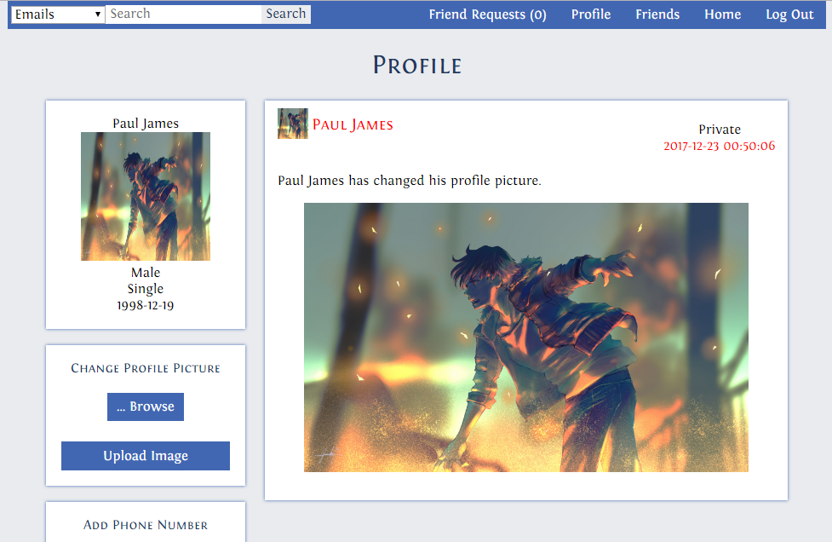Image resolution: width=832 pixels, height=542 pixels.
Task: Open the posted profile picture image
Action: point(525,337)
